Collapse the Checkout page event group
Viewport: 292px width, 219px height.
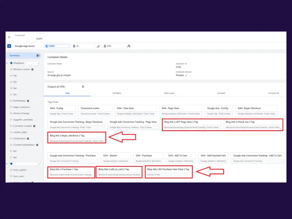[x=7, y=63]
